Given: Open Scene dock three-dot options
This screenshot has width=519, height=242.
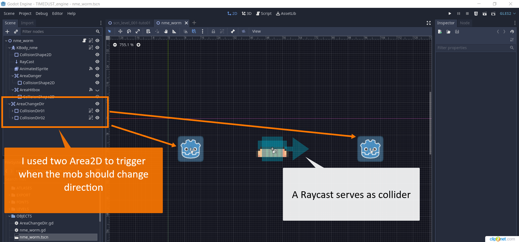Looking at the screenshot, I should pyautogui.click(x=101, y=23).
